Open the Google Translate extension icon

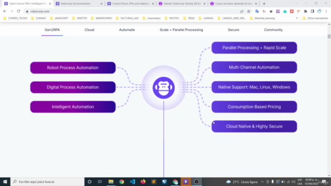tap(257, 11)
